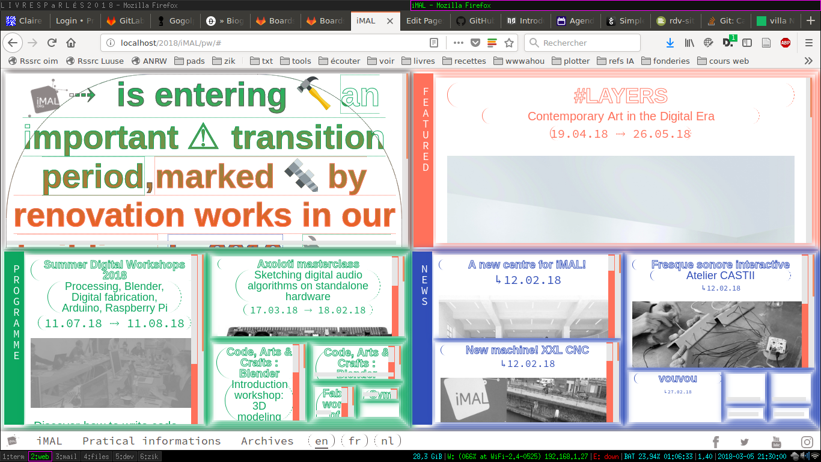Open the YouTube channel icon
The image size is (821, 462).
coord(776,442)
